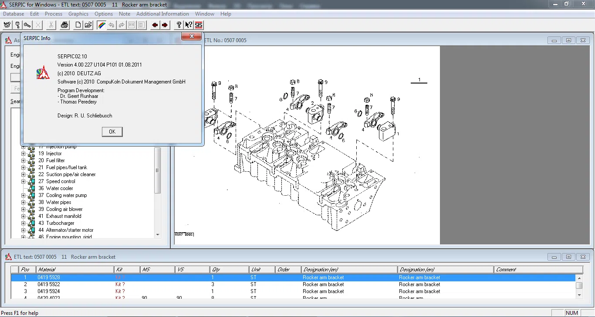Image resolution: width=595 pixels, height=317 pixels.
Task: Click the scissors cut icon
Action: click(x=51, y=25)
